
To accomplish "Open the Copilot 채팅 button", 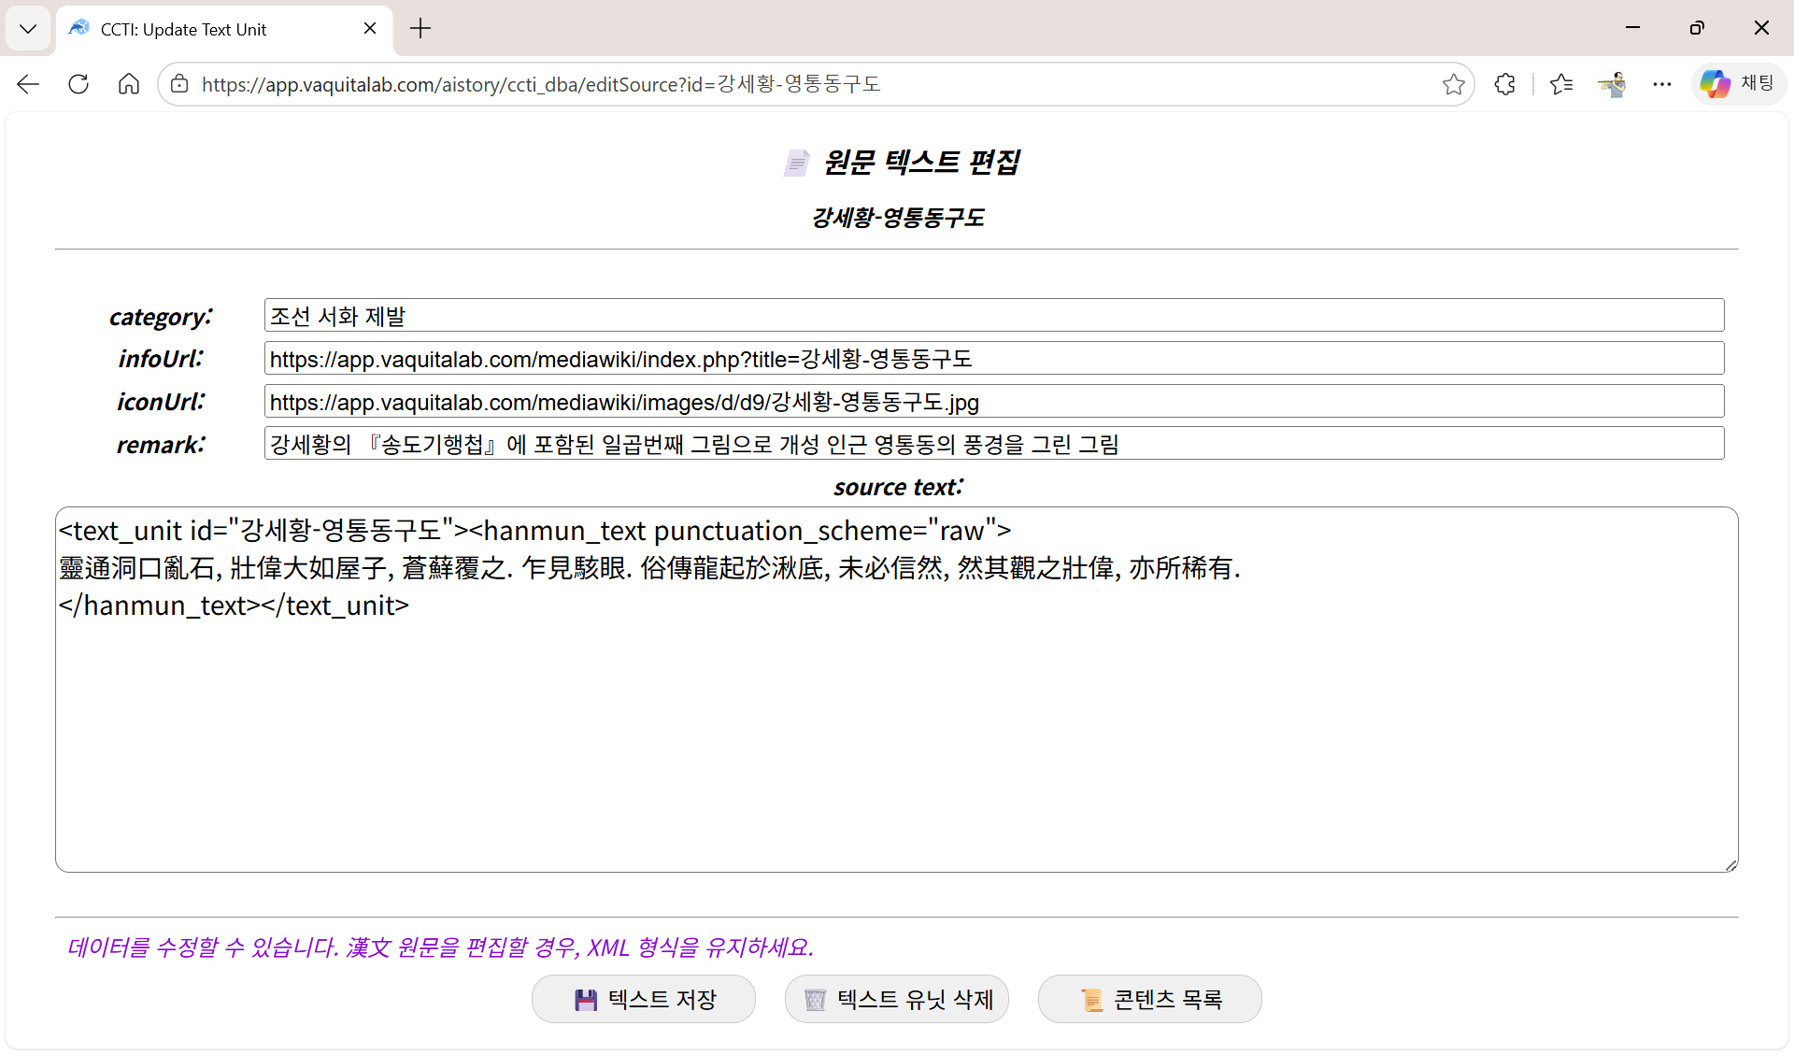I will (1738, 84).
